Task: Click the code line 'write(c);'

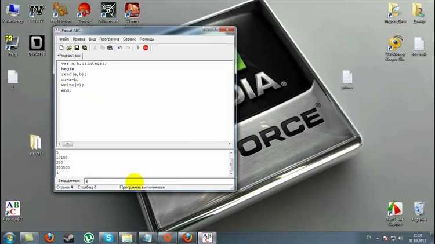Action: [x=72, y=85]
